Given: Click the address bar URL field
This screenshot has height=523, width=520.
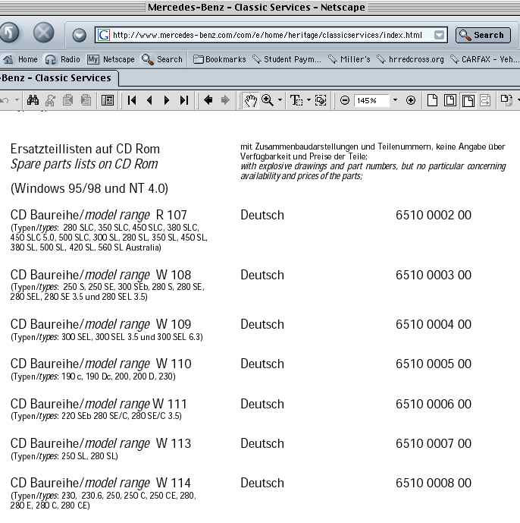Looking at the screenshot, I should 271,35.
